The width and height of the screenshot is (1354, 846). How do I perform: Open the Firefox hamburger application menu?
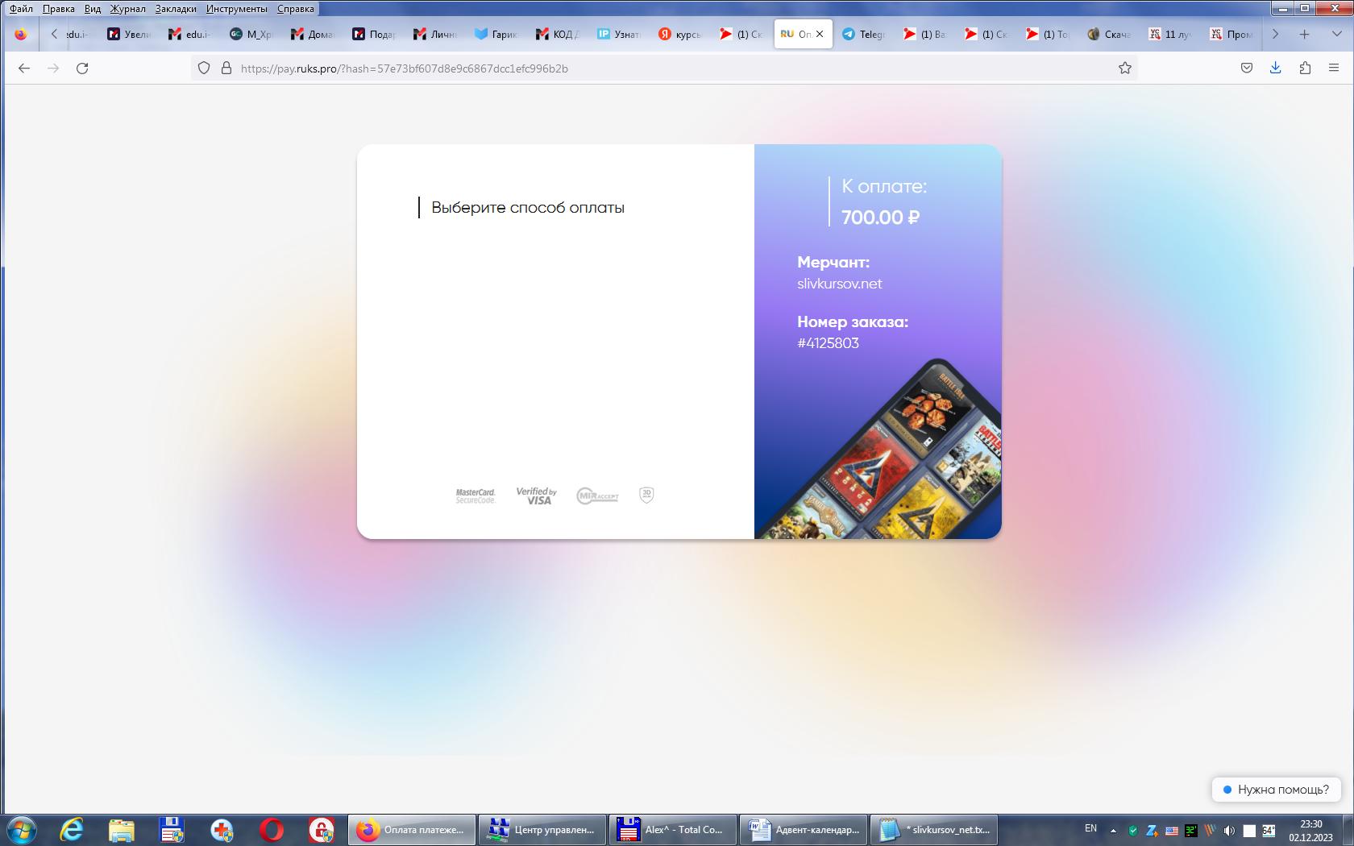point(1334,68)
